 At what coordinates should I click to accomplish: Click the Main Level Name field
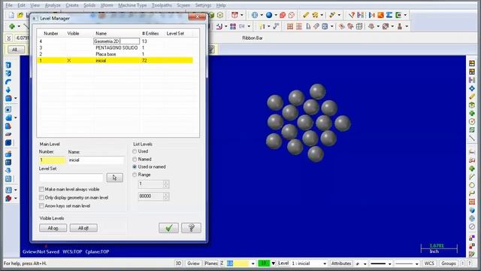95,160
